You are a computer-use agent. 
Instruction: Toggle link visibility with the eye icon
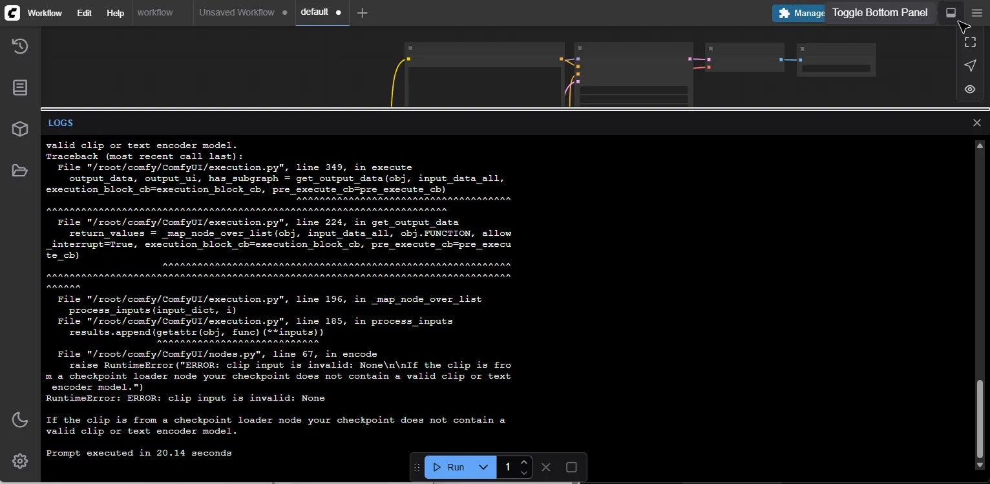coord(970,89)
